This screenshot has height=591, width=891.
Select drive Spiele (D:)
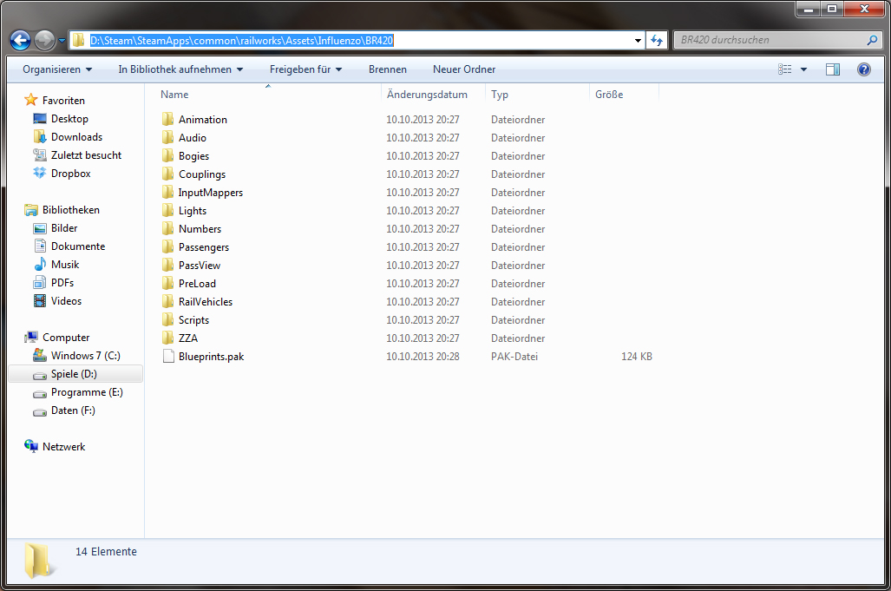coord(75,374)
